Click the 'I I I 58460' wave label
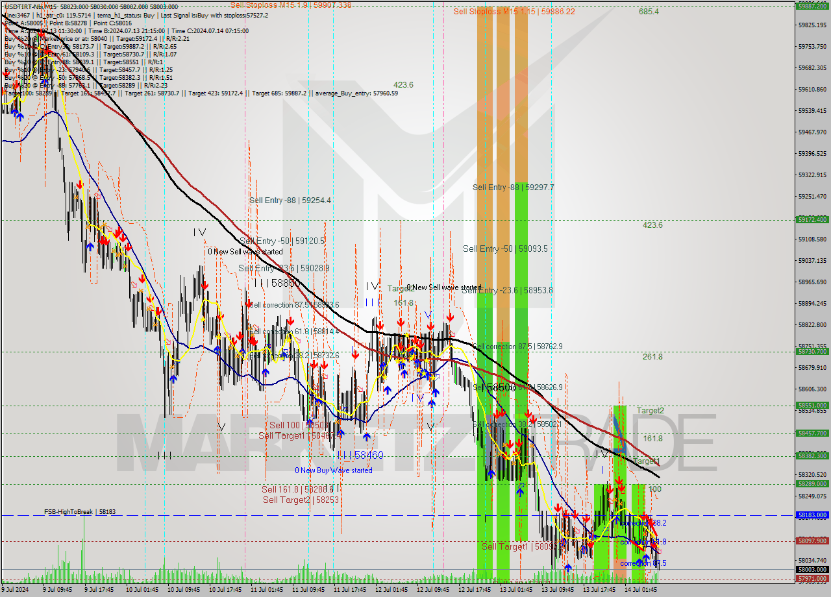This screenshot has width=831, height=597. pos(359,456)
